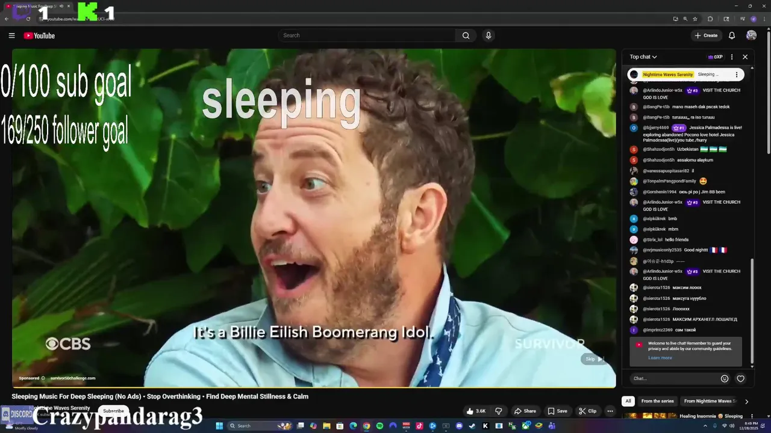The width and height of the screenshot is (771, 433).
Task: Select the From Nighttime Waves chip
Action: click(x=710, y=401)
